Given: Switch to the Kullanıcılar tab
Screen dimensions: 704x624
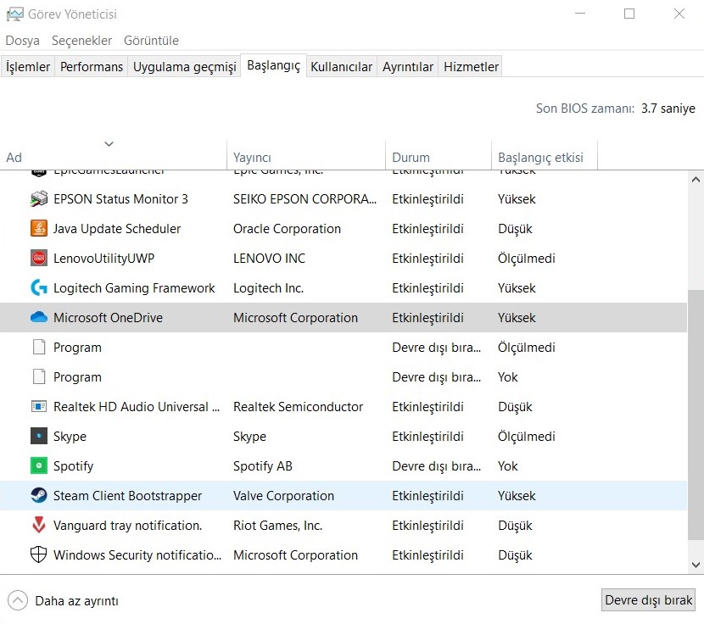Looking at the screenshot, I should (342, 66).
